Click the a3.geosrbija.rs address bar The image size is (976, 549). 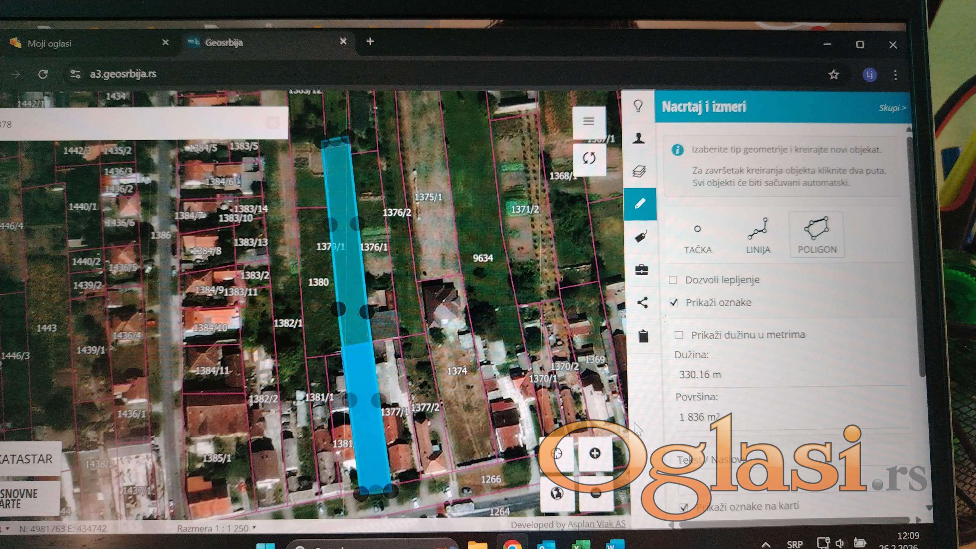(x=123, y=74)
